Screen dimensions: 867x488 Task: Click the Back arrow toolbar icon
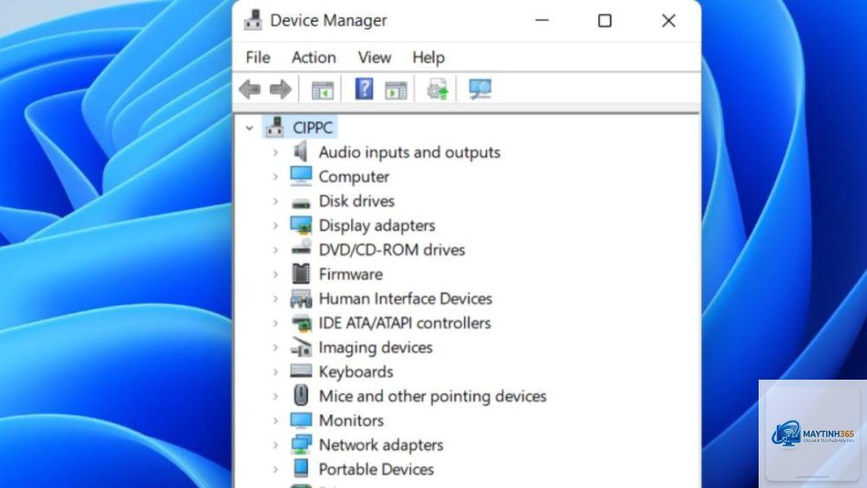(250, 89)
